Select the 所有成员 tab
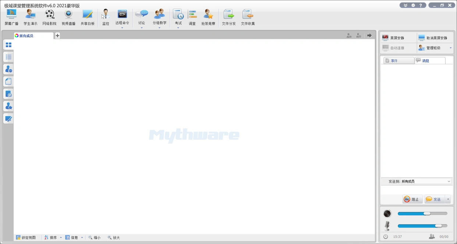The height and width of the screenshot is (244, 457). tap(33, 36)
